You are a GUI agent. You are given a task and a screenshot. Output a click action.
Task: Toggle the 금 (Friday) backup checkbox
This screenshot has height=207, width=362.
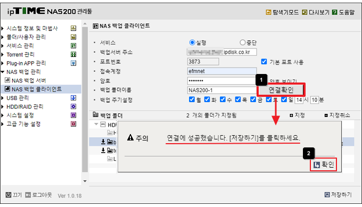pos(253,99)
